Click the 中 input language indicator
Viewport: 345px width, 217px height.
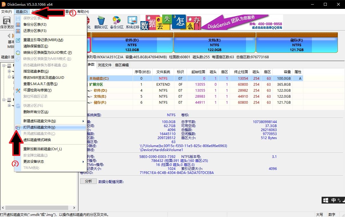333,200
